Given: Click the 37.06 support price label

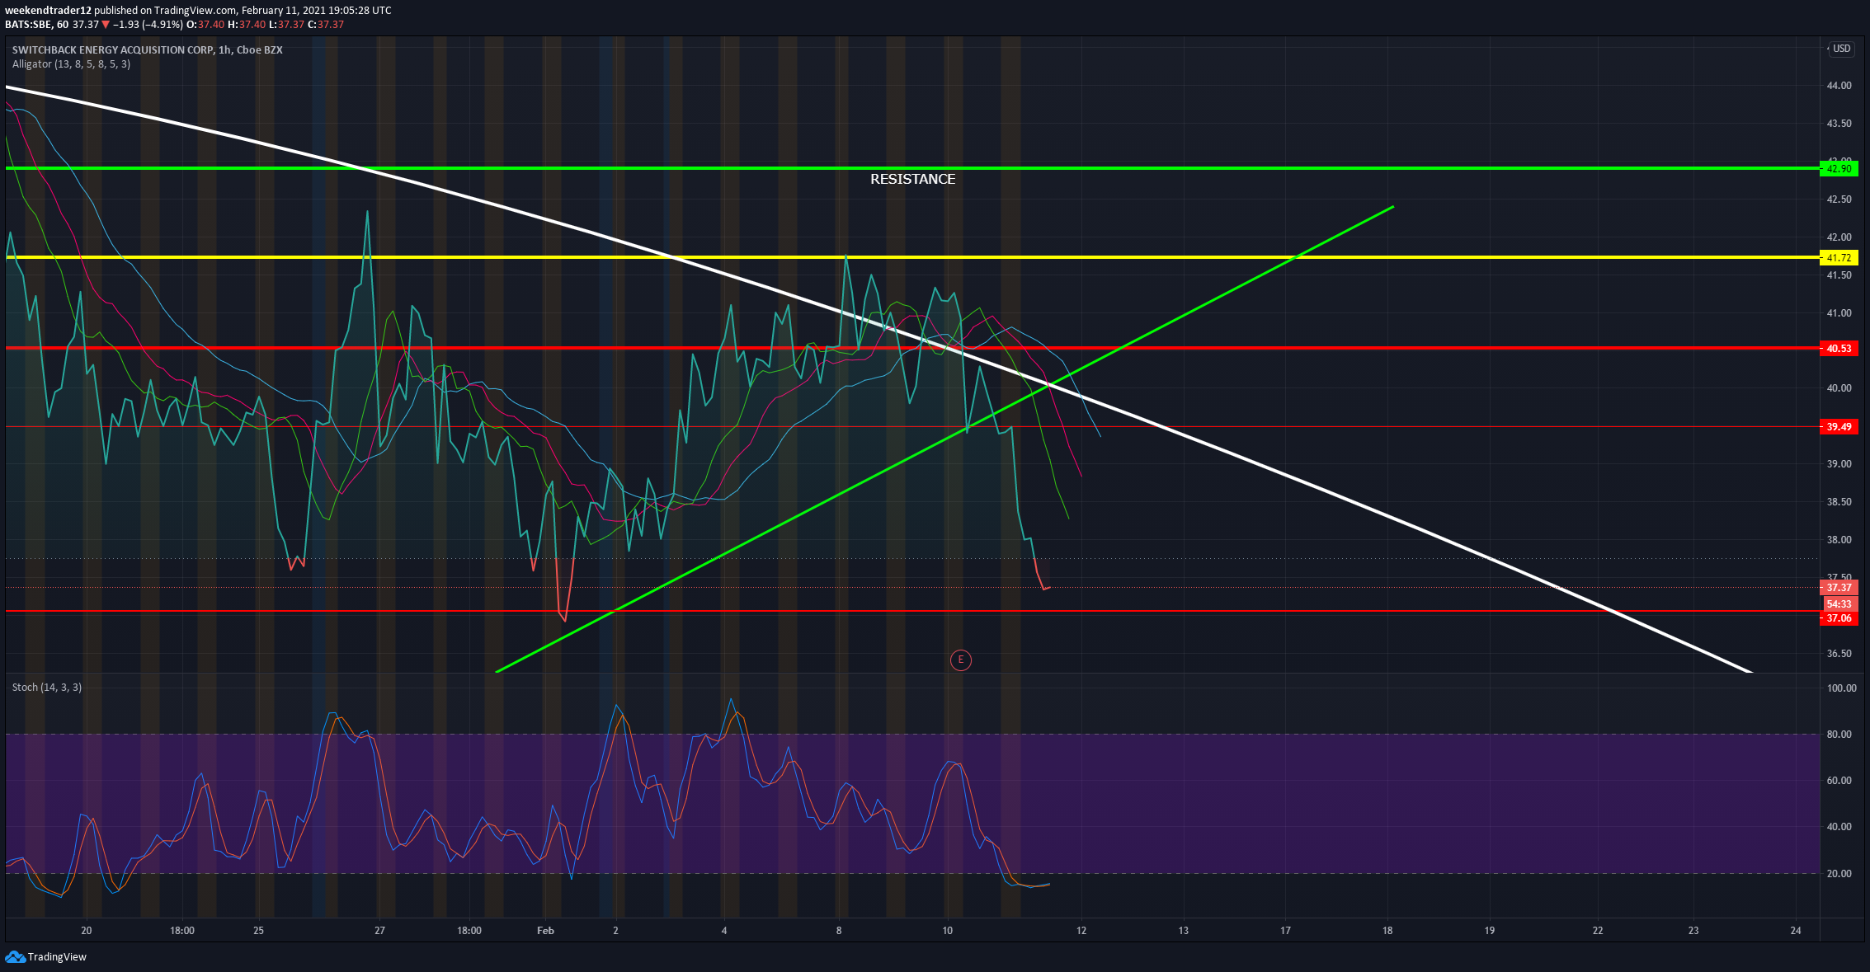Looking at the screenshot, I should (1839, 617).
